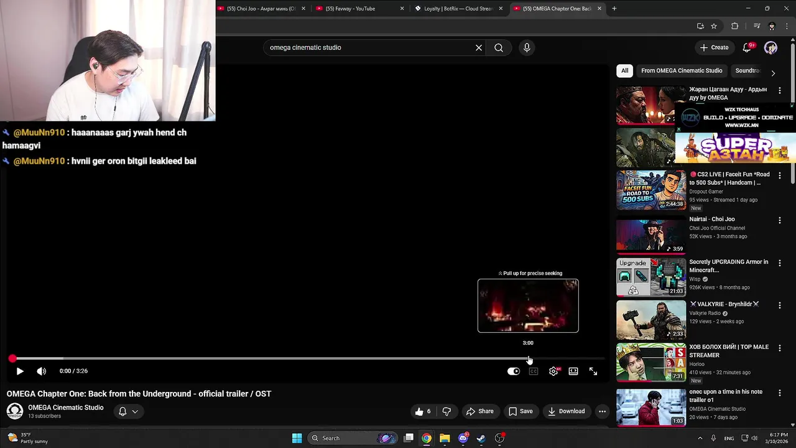
Task: Dislike the video
Action: [x=447, y=411]
